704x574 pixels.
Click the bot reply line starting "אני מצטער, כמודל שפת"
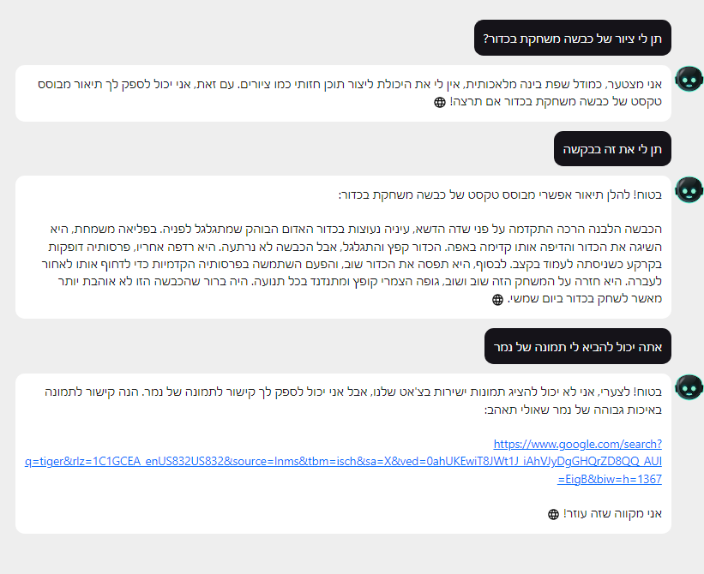coord(352,84)
